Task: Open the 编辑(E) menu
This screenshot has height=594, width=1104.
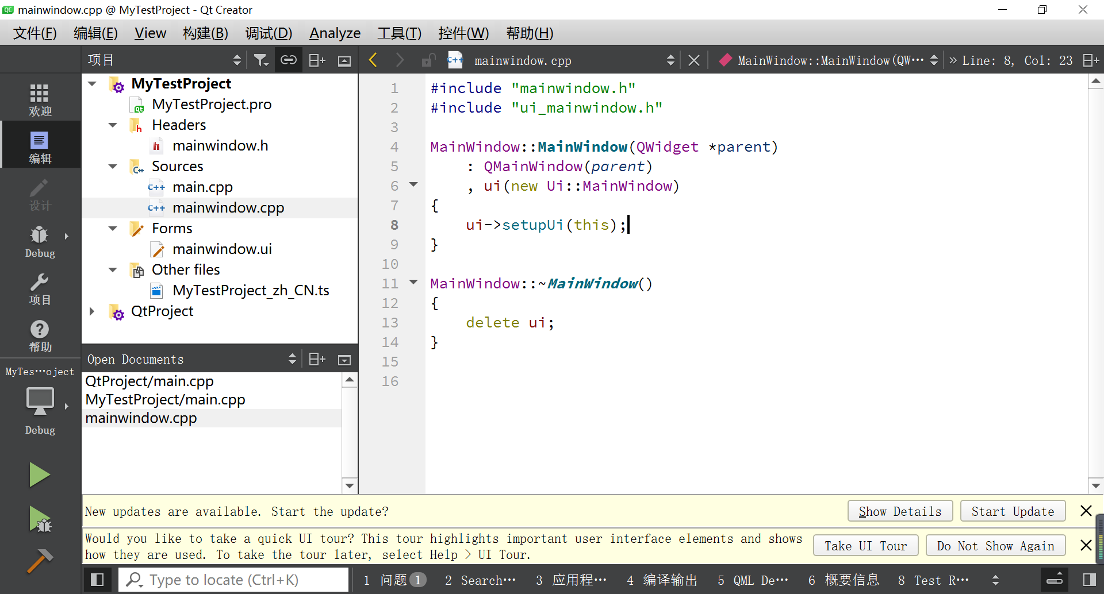Action: tap(95, 33)
